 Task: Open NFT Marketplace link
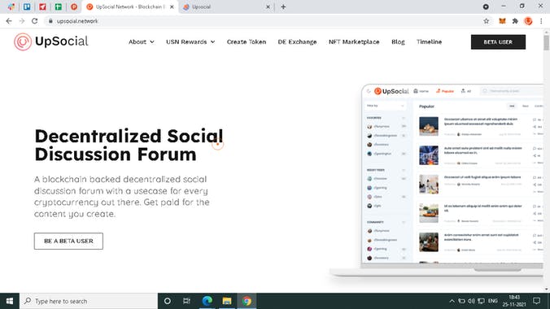click(x=354, y=41)
